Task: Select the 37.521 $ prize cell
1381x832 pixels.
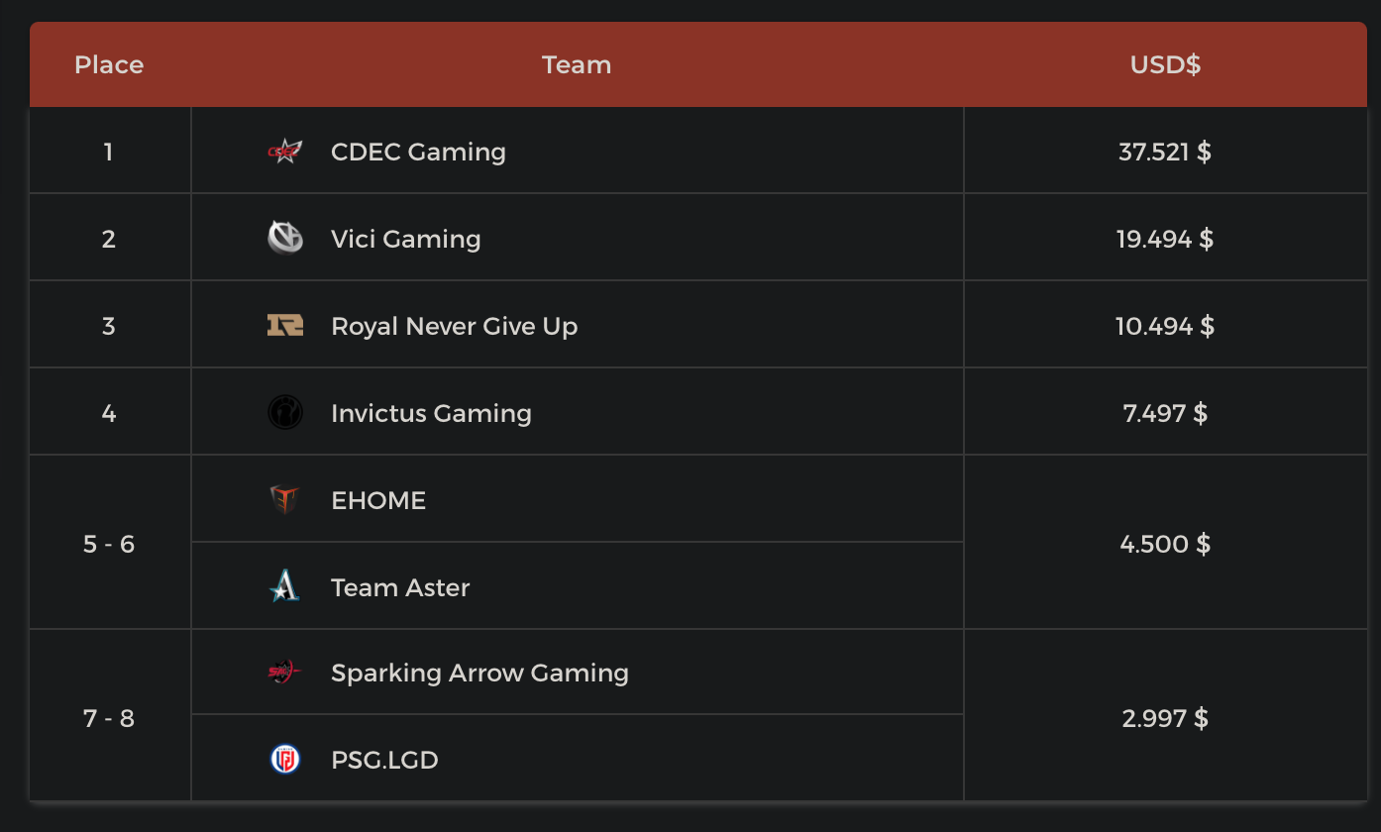Action: (1165, 152)
